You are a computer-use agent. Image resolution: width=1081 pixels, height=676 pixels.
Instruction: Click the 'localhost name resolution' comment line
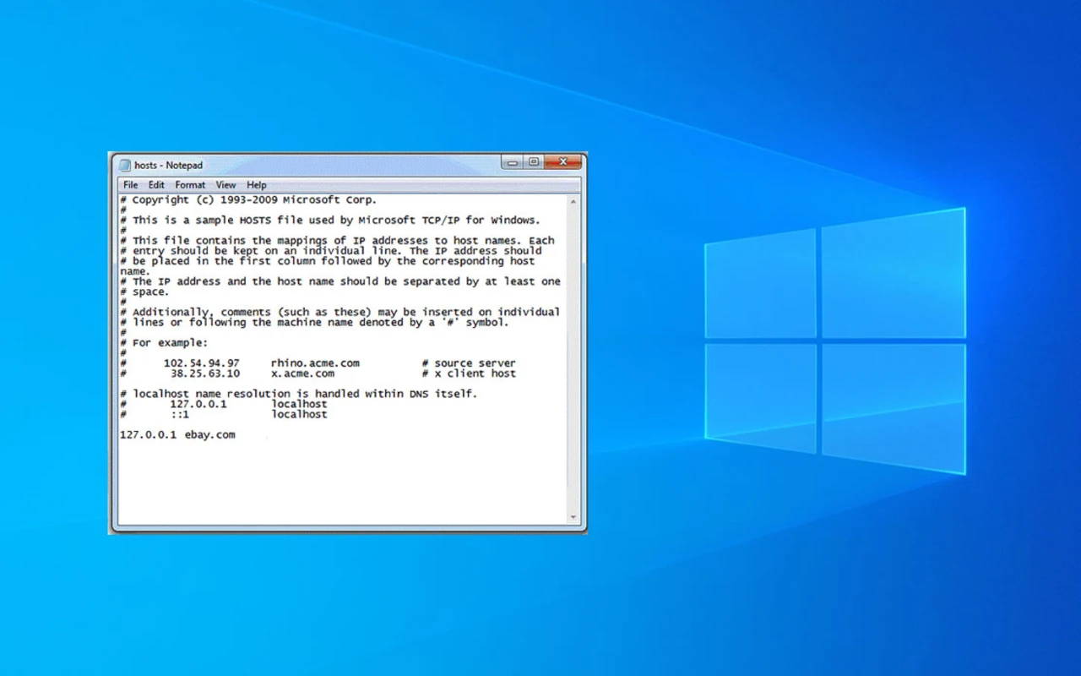299,394
